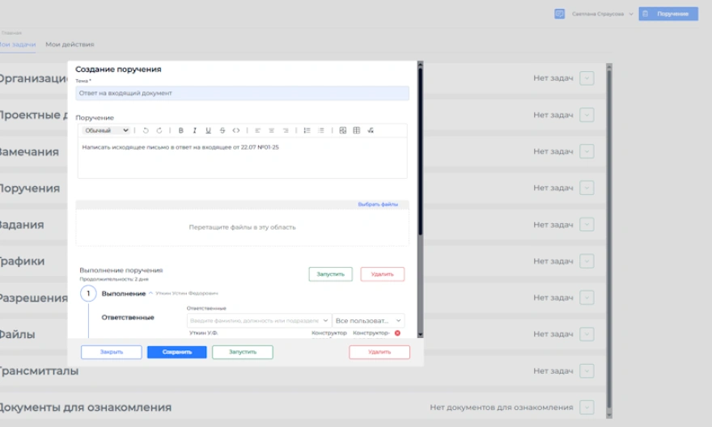Toggle underline formatting in the editor
The height and width of the screenshot is (427, 712).
click(209, 131)
